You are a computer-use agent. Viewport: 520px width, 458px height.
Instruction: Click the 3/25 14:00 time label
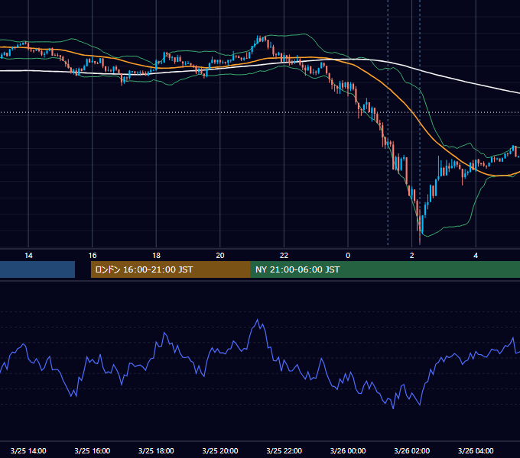tap(28, 450)
